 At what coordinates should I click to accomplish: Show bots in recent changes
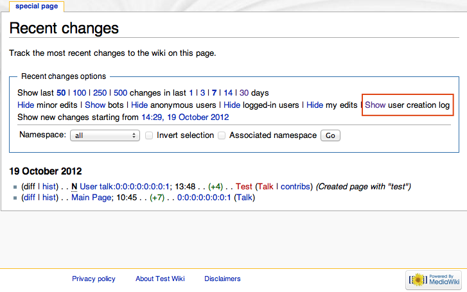pyautogui.click(x=94, y=105)
